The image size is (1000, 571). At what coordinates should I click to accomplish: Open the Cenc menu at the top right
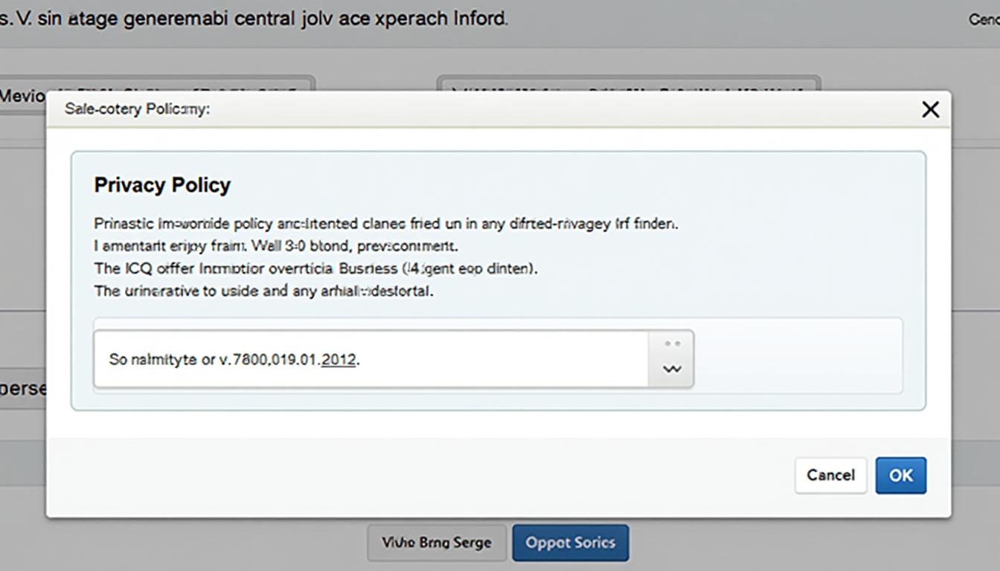point(985,20)
